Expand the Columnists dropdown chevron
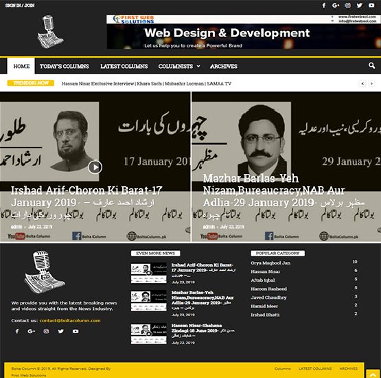 (198, 66)
